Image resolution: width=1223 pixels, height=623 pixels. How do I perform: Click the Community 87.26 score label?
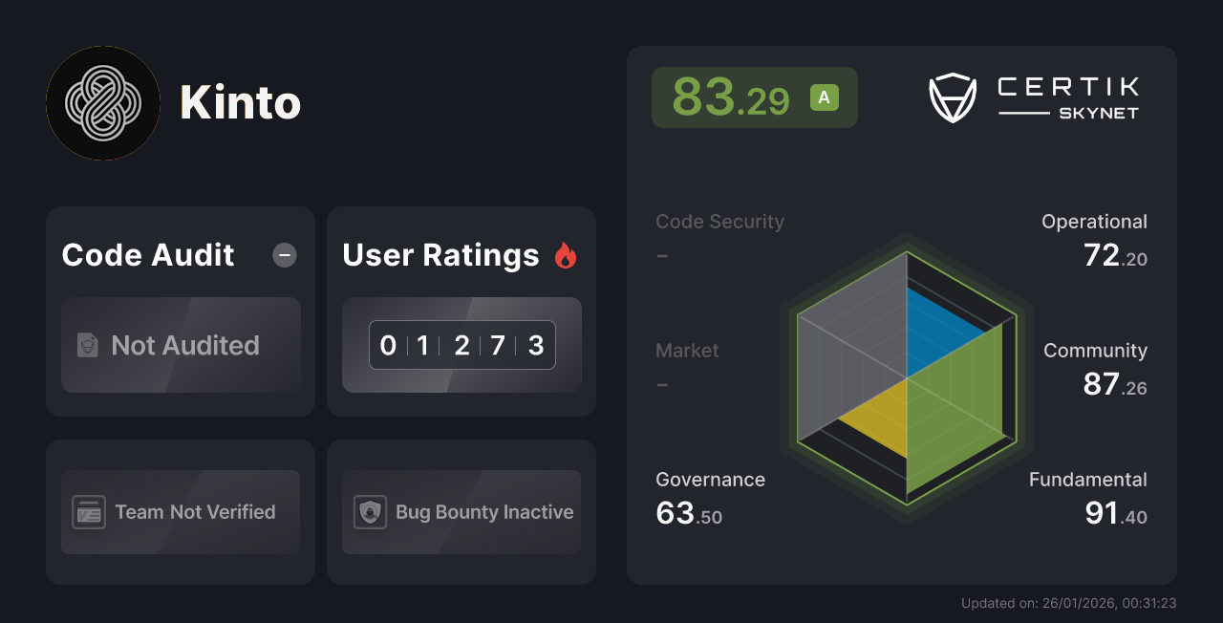tap(1095, 368)
